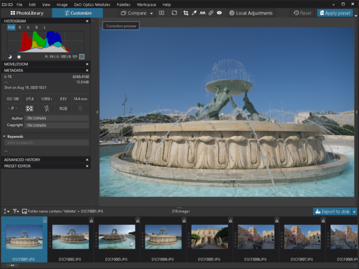Select the Crop tool icon
The height and width of the screenshot is (269, 359).
pos(186,13)
